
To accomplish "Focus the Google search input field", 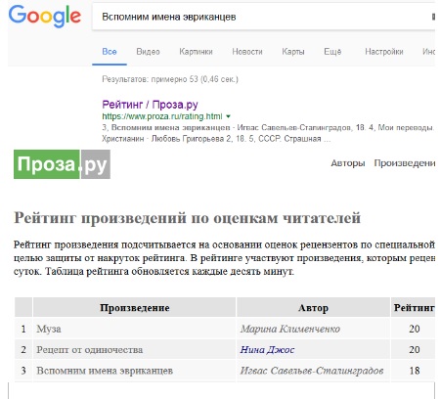I will coord(263,17).
